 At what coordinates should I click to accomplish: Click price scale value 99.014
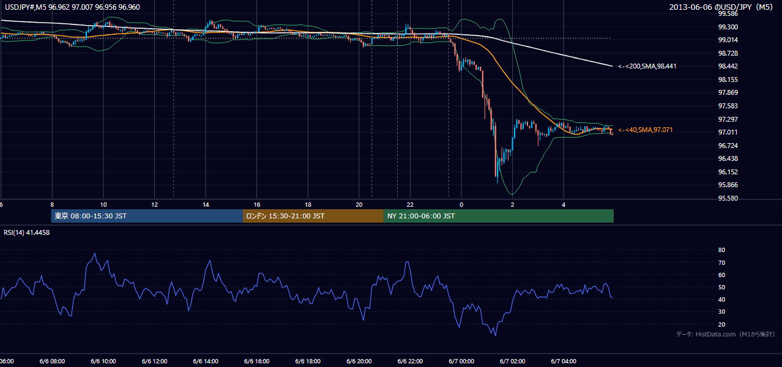point(728,40)
